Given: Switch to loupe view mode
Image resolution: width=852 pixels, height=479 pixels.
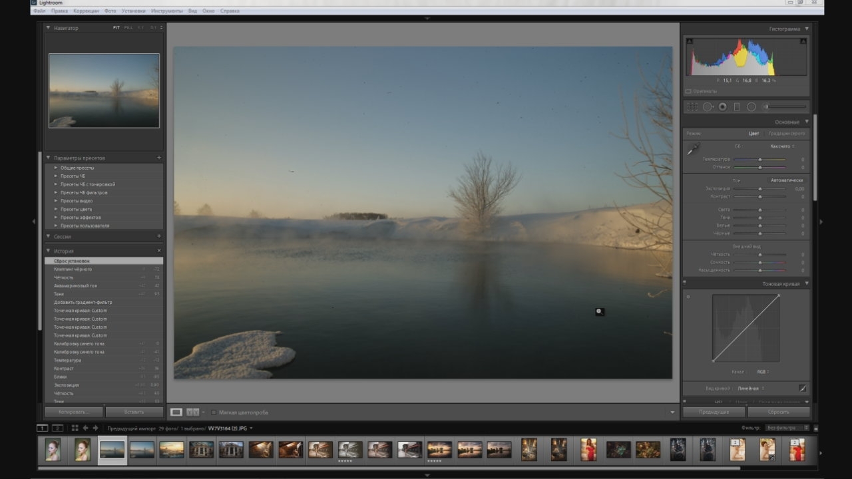Looking at the screenshot, I should (x=176, y=412).
